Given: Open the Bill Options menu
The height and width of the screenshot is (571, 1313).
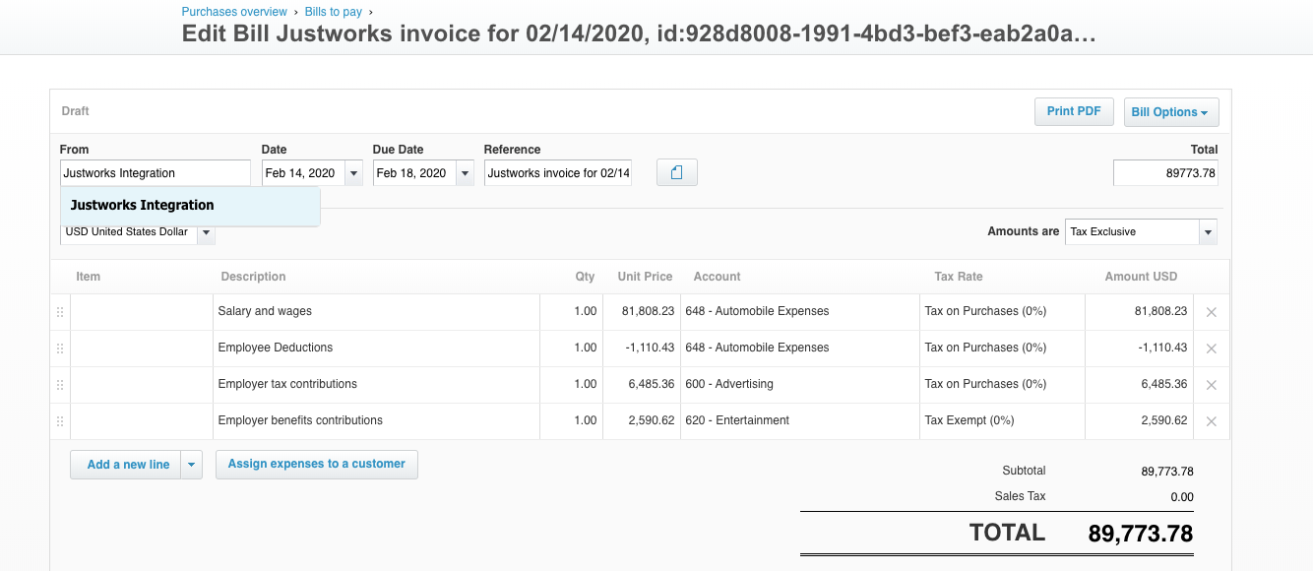Looking at the screenshot, I should (1170, 112).
